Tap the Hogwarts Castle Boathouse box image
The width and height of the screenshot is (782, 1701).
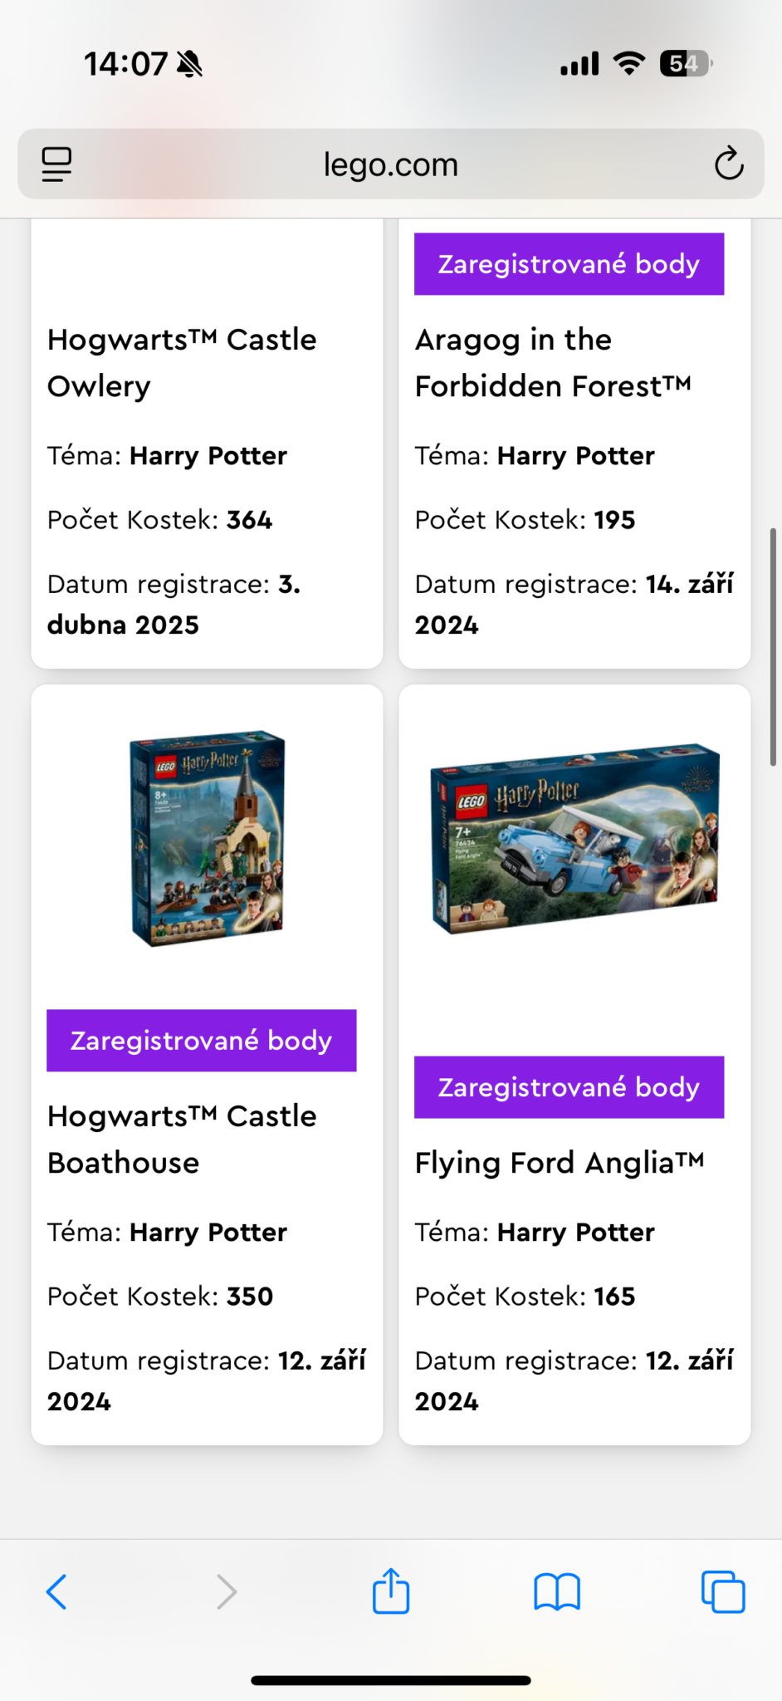point(206,839)
